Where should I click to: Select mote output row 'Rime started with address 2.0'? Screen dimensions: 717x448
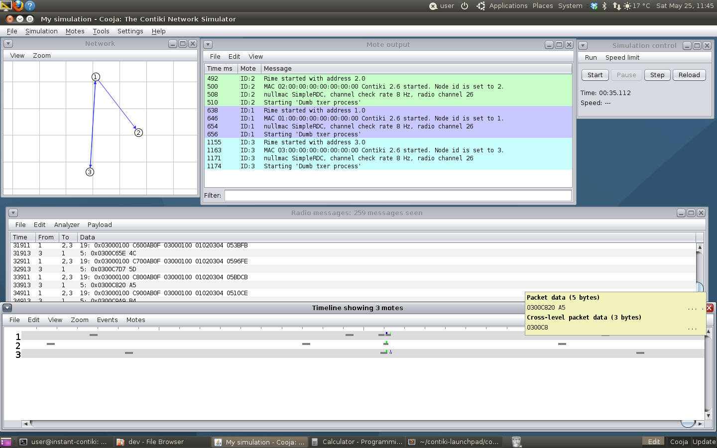point(388,79)
